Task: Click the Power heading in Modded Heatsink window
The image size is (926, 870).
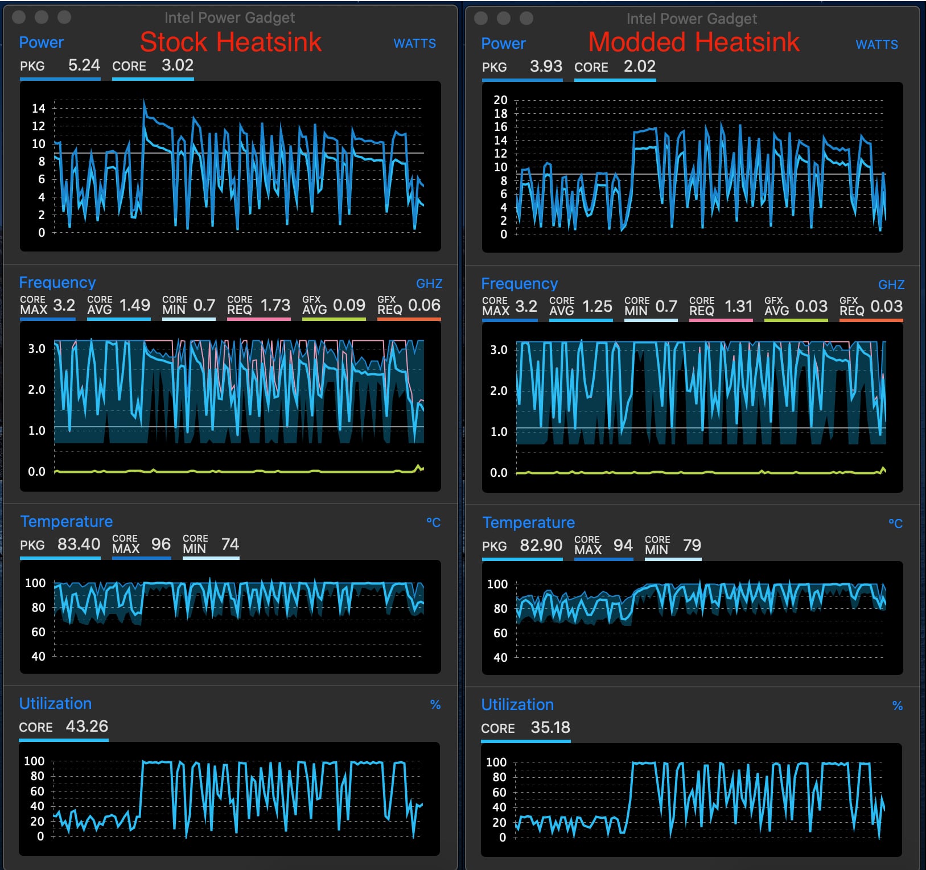Action: click(504, 44)
